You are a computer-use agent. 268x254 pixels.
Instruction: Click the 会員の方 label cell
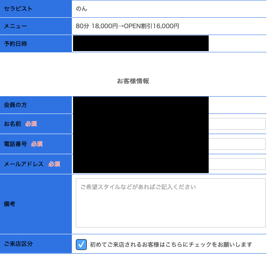36,105
